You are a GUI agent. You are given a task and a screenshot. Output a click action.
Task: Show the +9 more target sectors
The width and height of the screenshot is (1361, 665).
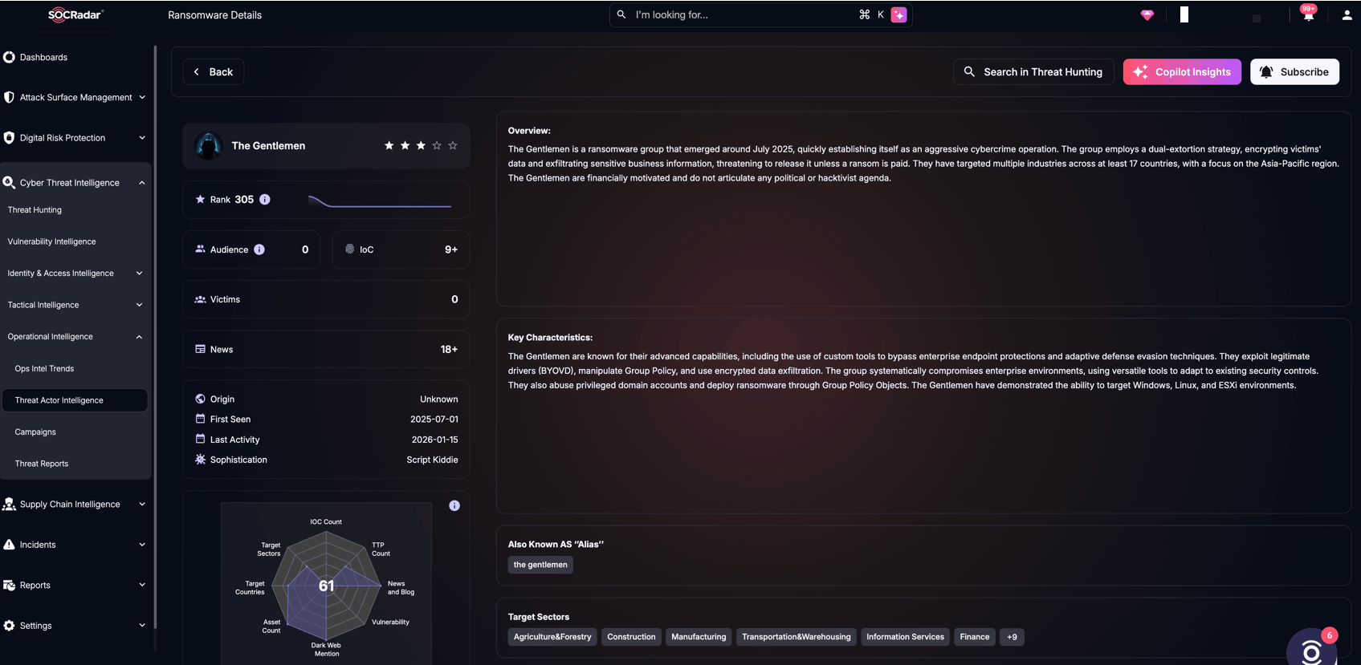coord(1012,637)
